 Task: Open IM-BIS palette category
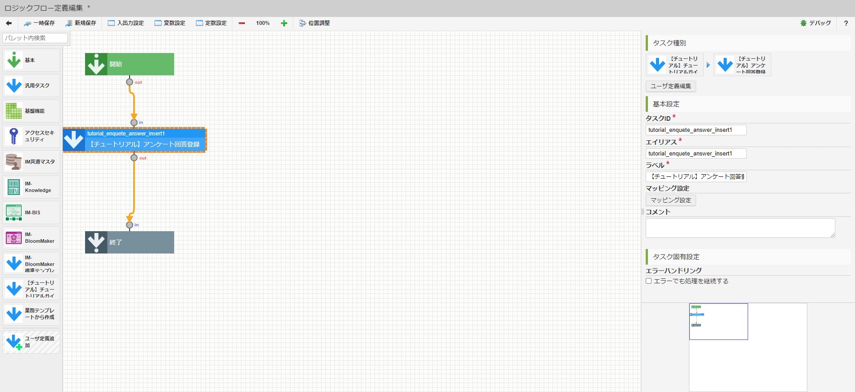pos(31,212)
